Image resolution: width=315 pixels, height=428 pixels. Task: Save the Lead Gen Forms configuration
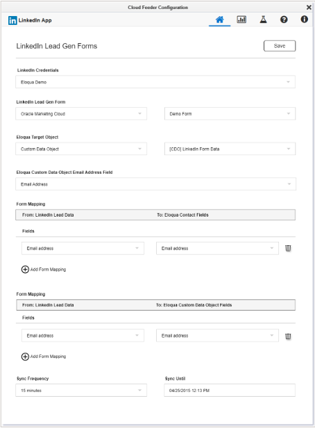pyautogui.click(x=280, y=46)
